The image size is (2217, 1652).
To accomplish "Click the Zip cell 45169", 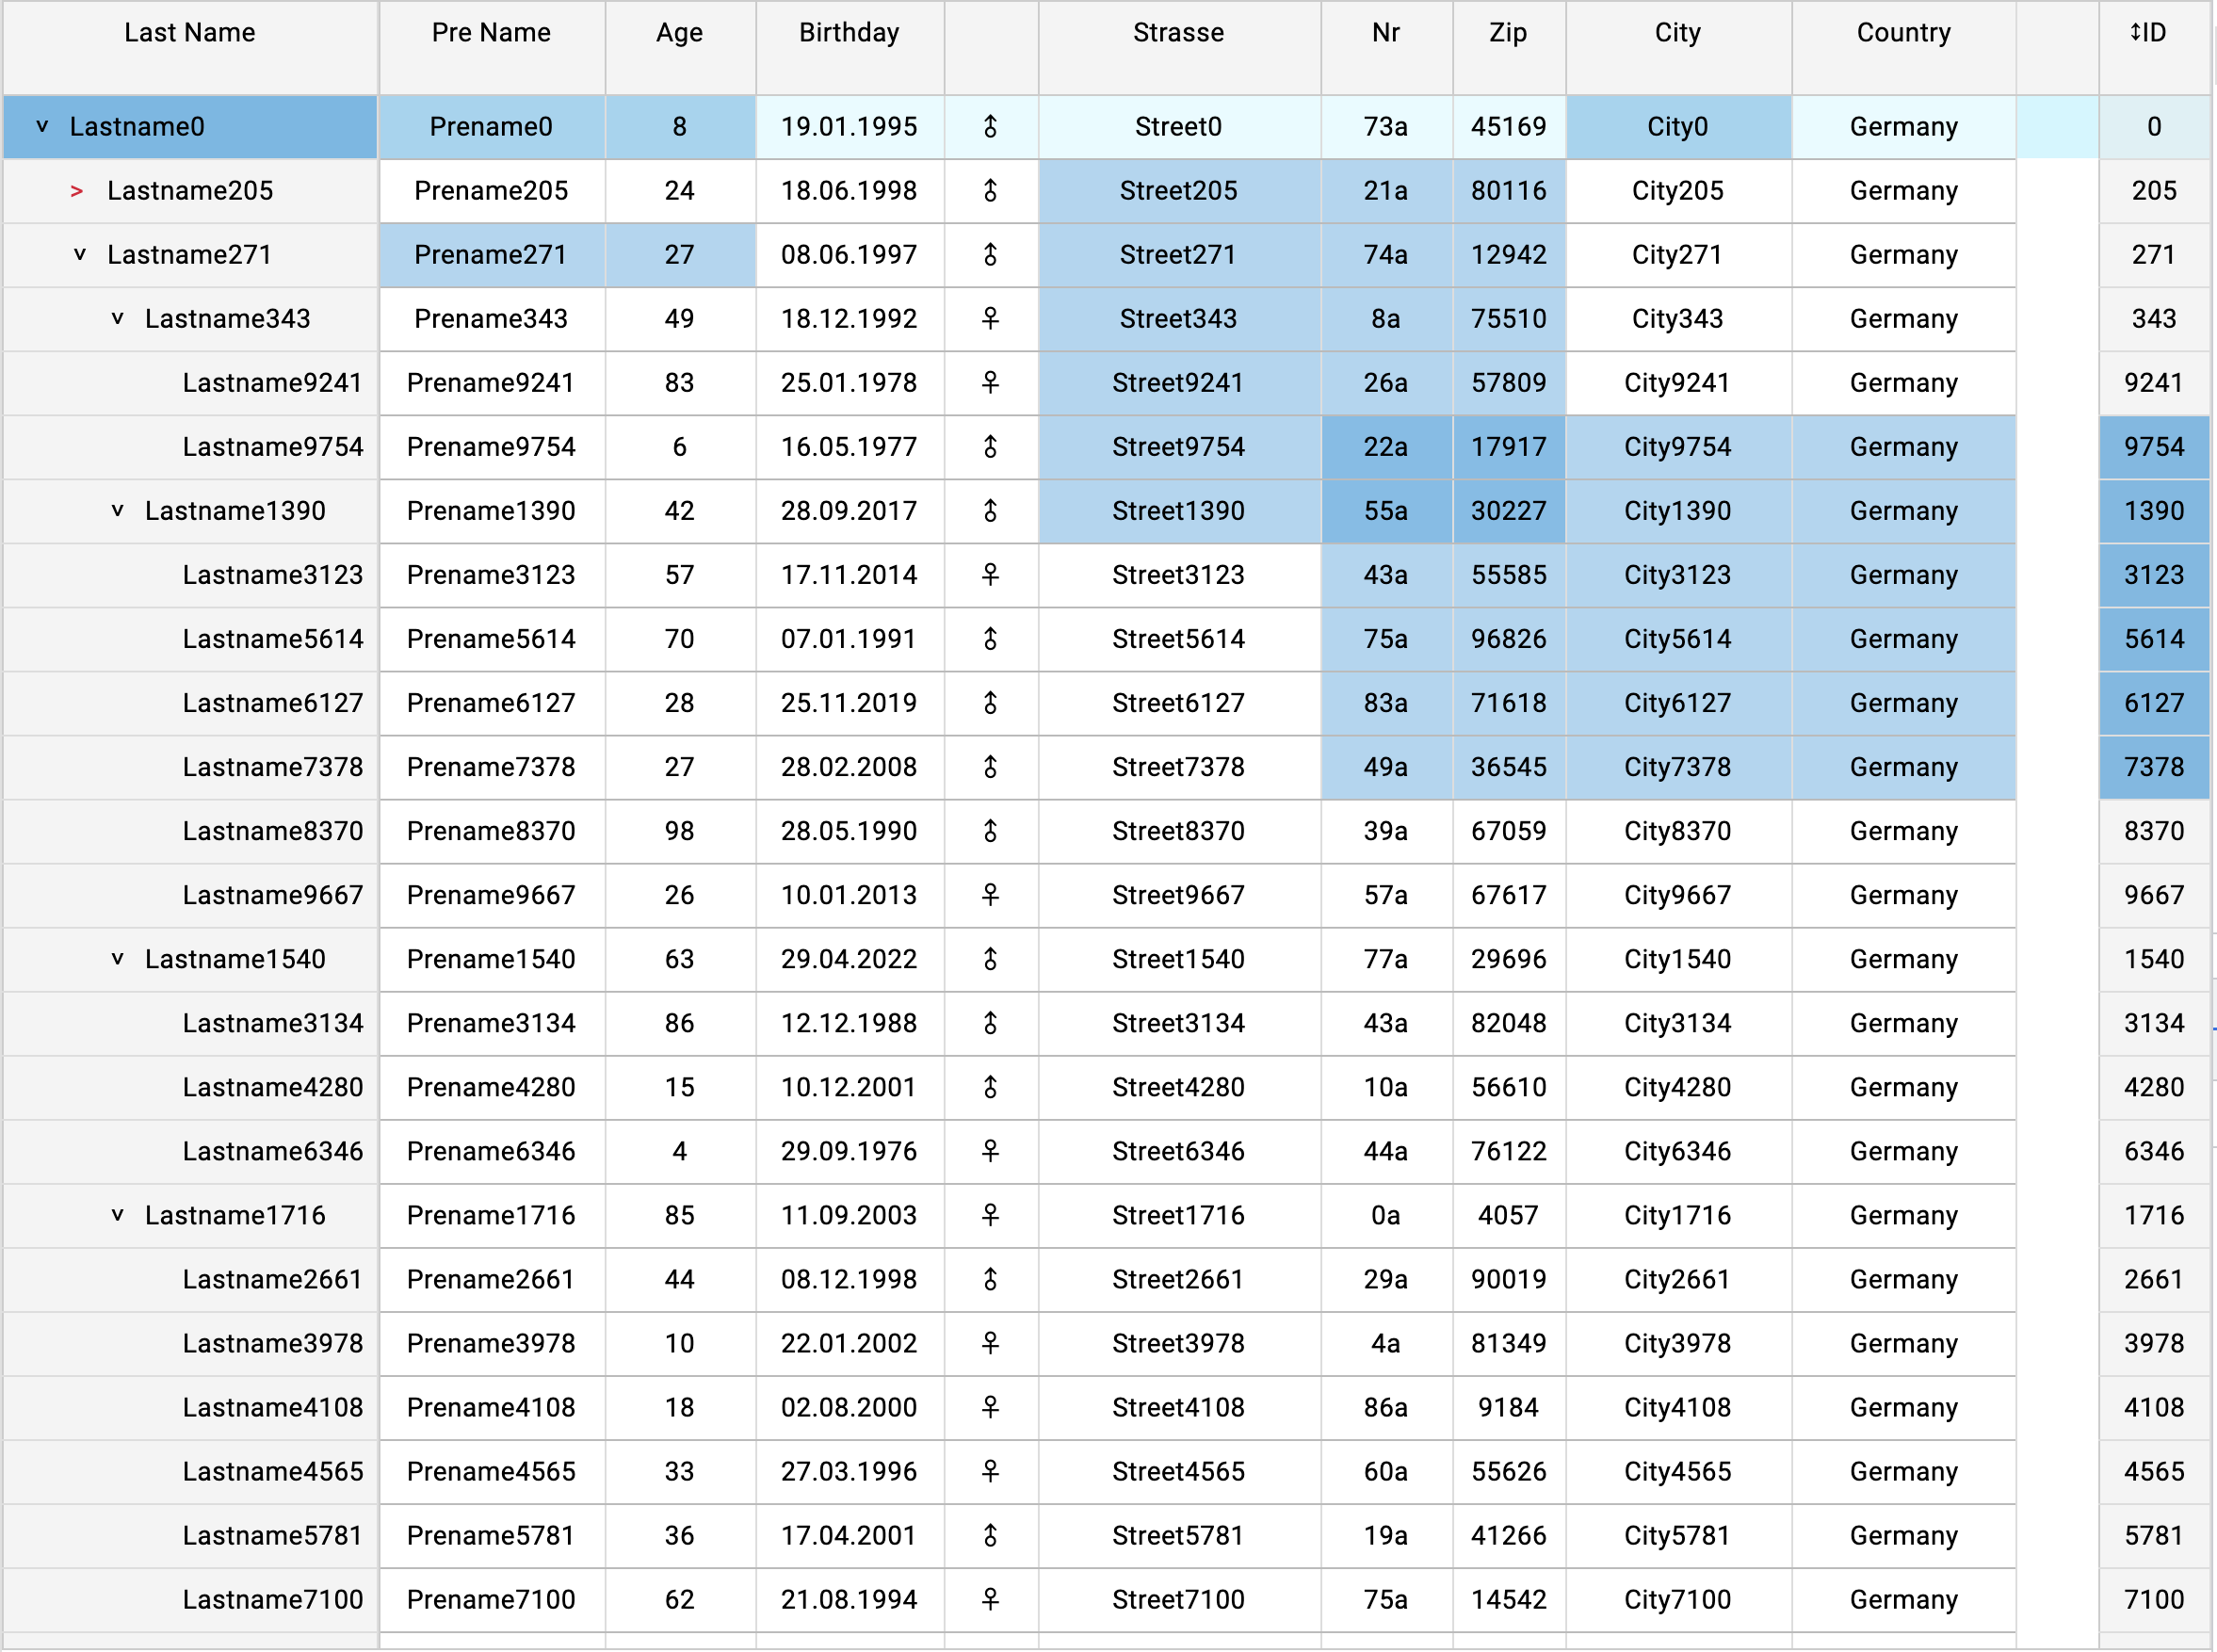I will click(1508, 127).
